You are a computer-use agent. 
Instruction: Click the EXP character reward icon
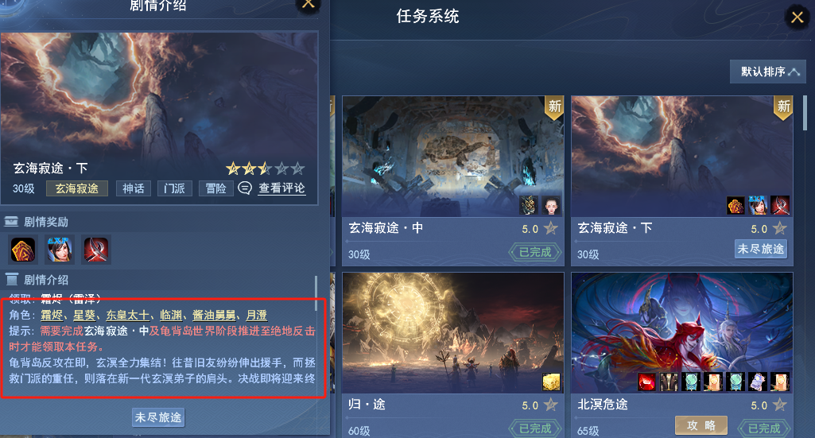(x=60, y=250)
